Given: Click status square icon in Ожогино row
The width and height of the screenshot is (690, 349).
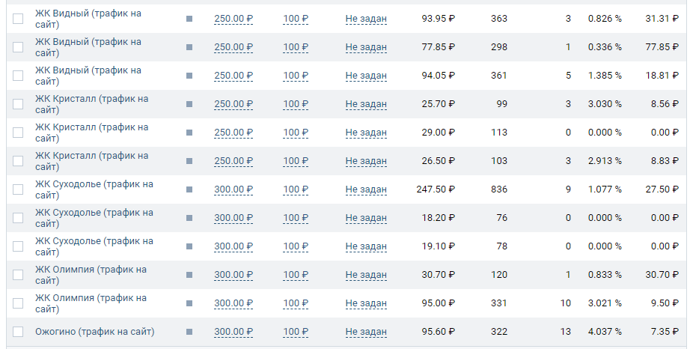Looking at the screenshot, I should 189,332.
